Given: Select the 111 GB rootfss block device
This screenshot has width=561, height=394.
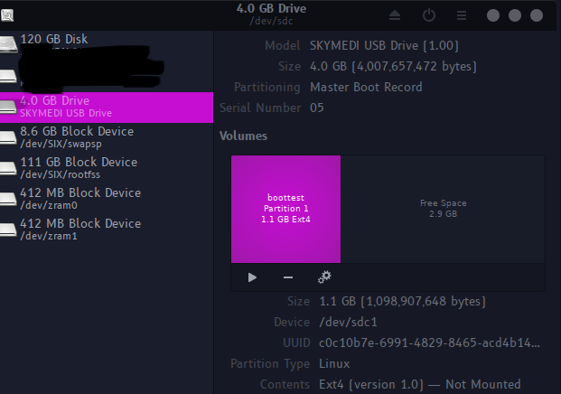Looking at the screenshot, I should [x=107, y=168].
